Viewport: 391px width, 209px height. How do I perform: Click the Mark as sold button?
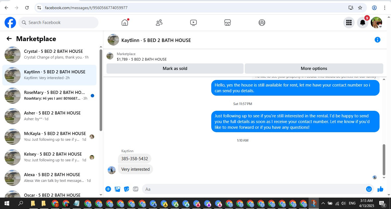pos(175,69)
